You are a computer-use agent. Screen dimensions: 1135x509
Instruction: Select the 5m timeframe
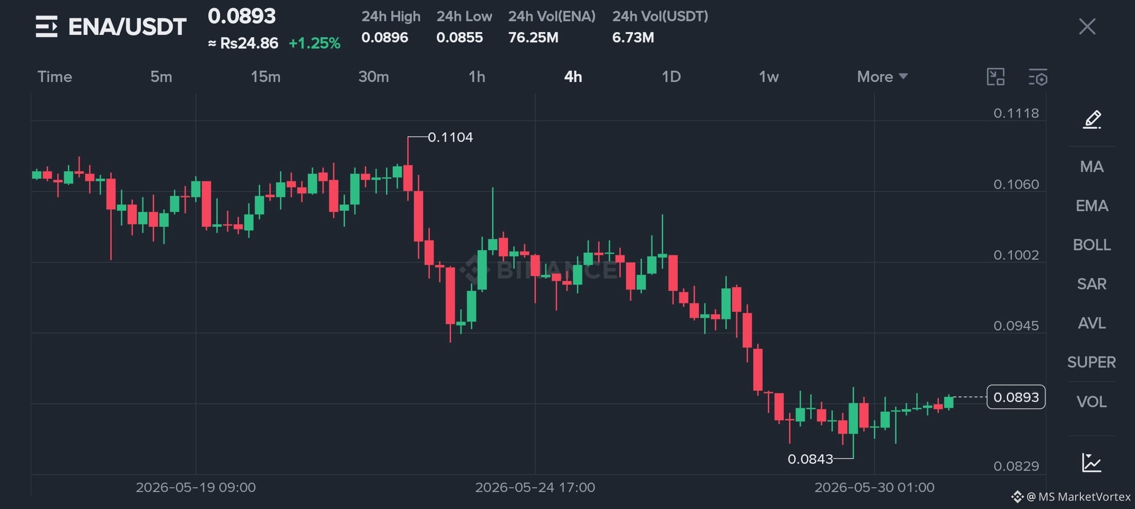161,77
